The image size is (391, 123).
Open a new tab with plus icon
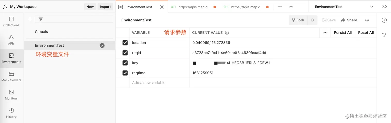click(280, 7)
